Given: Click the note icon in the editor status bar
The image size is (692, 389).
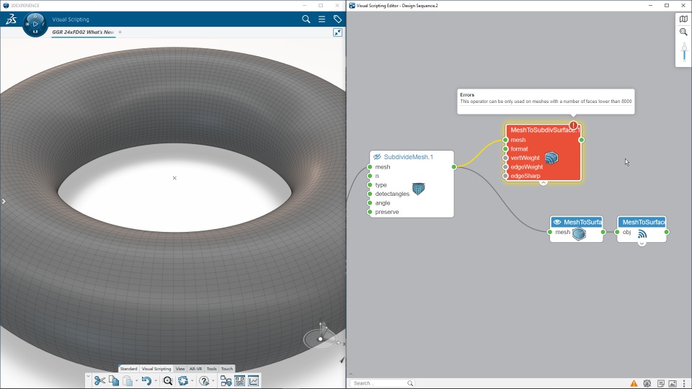Looking at the screenshot, I should click(661, 383).
